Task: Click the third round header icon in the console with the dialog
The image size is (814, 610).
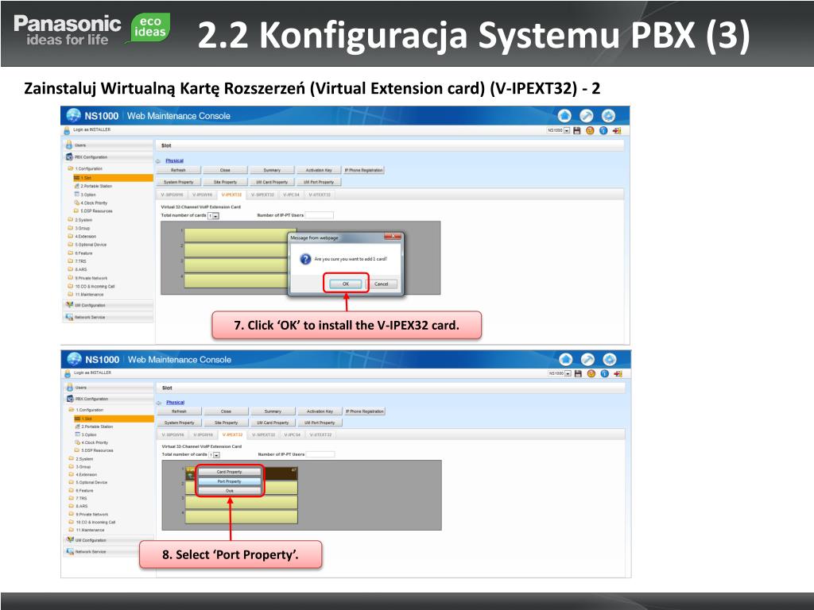Action: pos(608,116)
